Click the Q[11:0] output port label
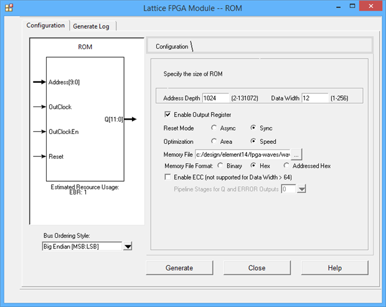386x307 pixels. coord(114,119)
